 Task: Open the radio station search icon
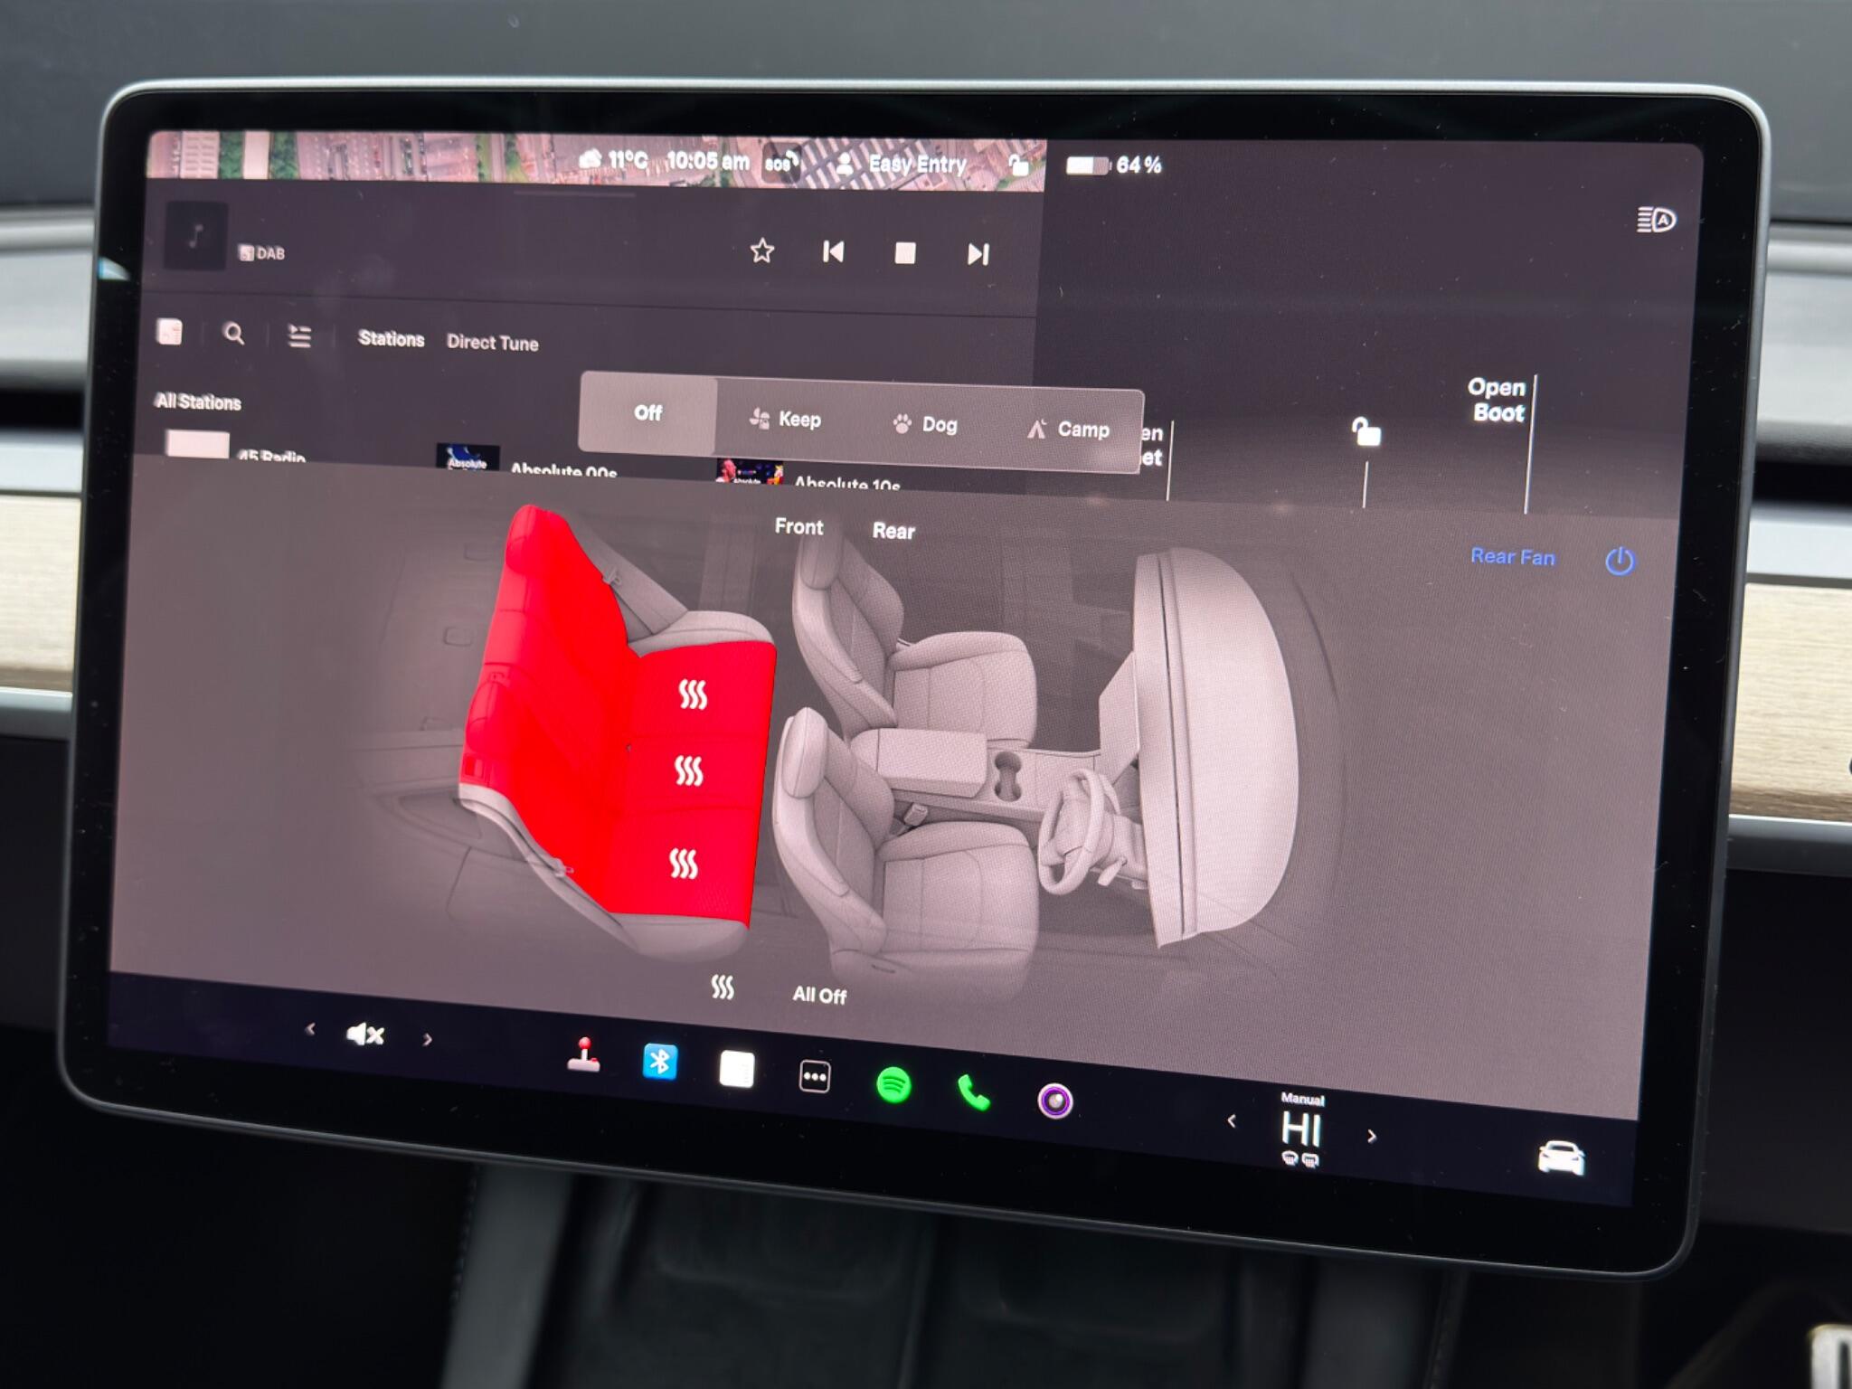(x=234, y=335)
